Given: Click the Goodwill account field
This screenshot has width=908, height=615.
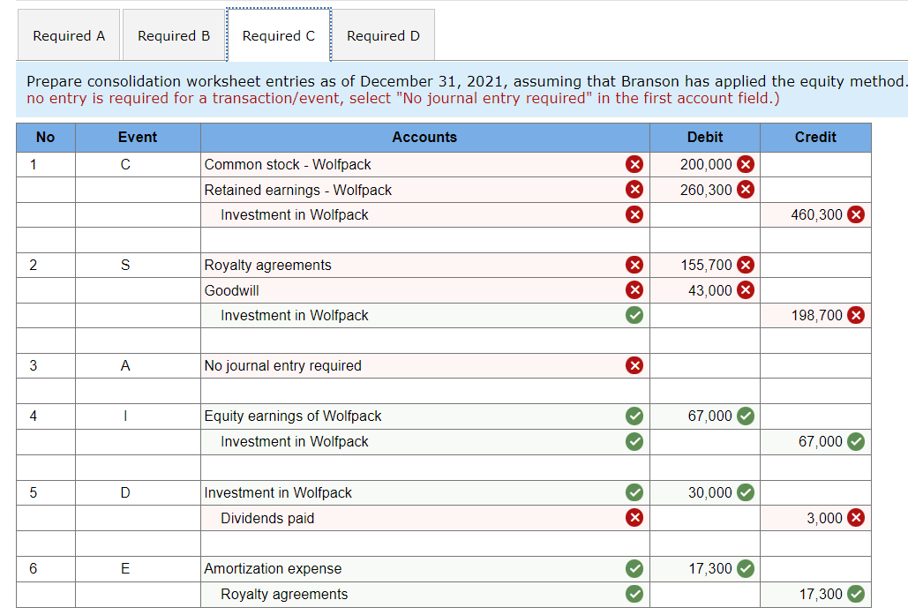Looking at the screenshot, I should point(425,290).
